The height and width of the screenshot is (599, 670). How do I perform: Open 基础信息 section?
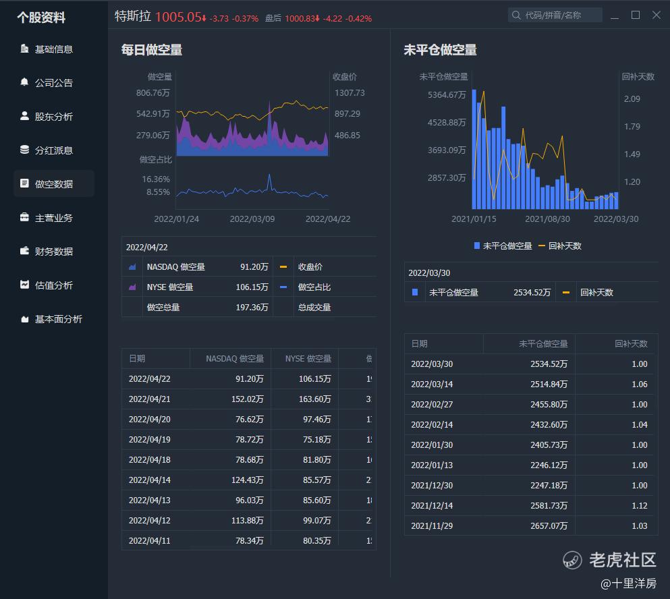point(54,49)
